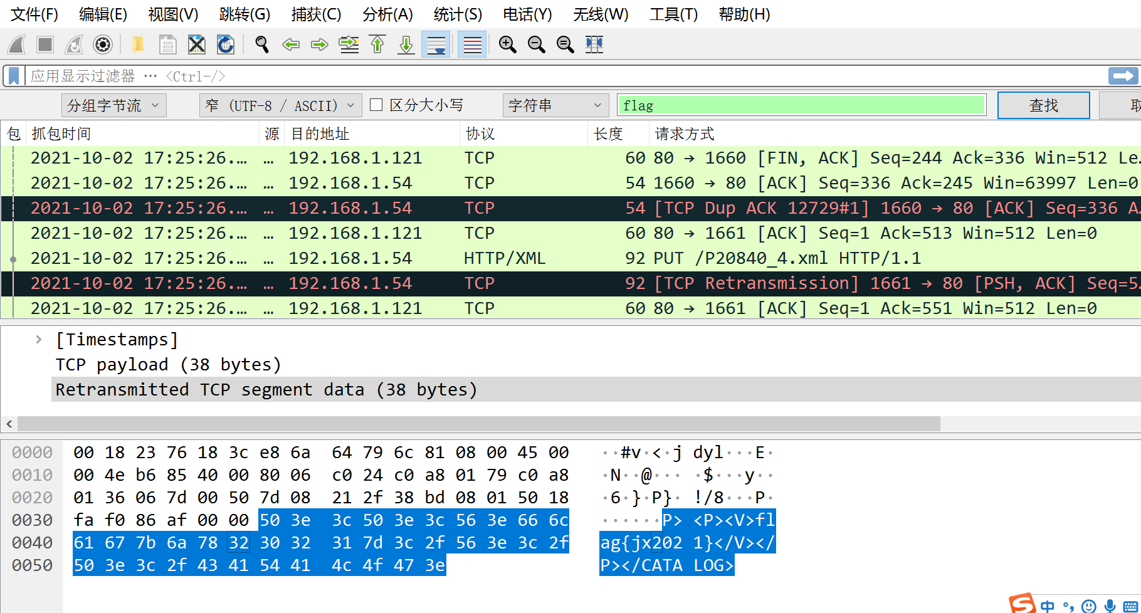Image resolution: width=1141 pixels, height=613 pixels.
Task: Reset text to normal size
Action: tap(565, 45)
